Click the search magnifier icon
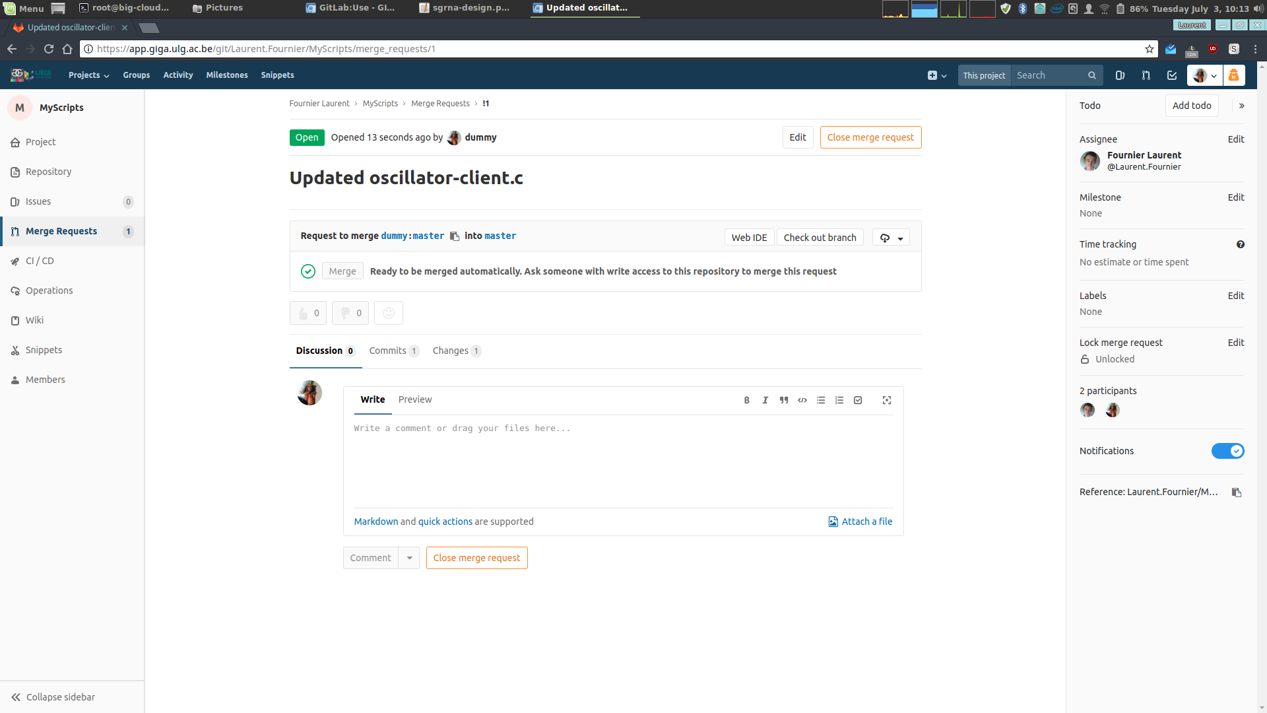The image size is (1267, 713). click(x=1092, y=75)
